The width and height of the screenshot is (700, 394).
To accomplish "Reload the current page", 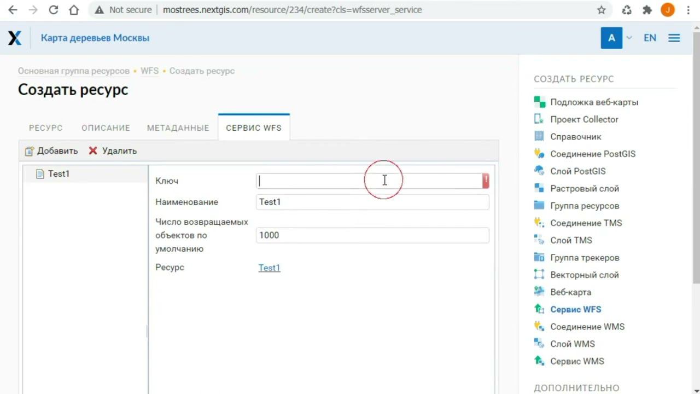I will 53,10.
